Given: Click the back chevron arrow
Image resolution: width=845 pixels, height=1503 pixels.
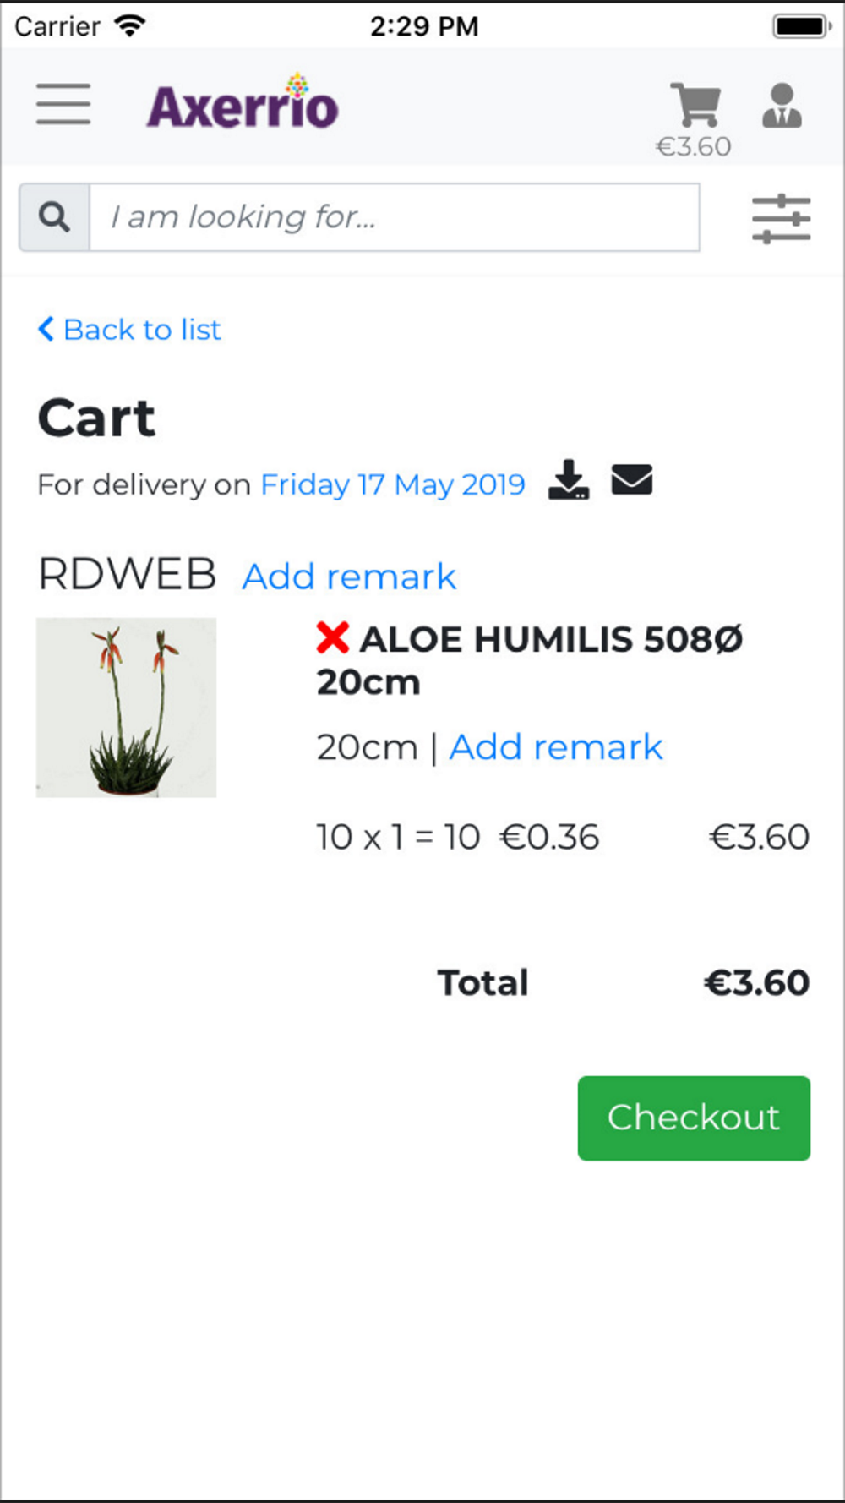Looking at the screenshot, I should coord(46,329).
